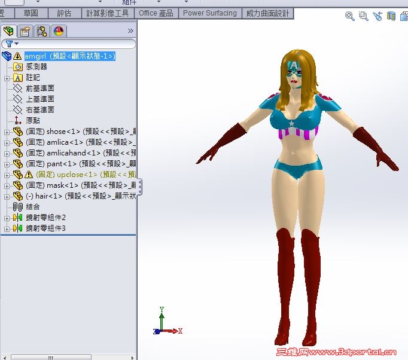Image resolution: width=408 pixels, height=360 pixels.
Task: Open the Power Surfacing tab
Action: pos(210,13)
